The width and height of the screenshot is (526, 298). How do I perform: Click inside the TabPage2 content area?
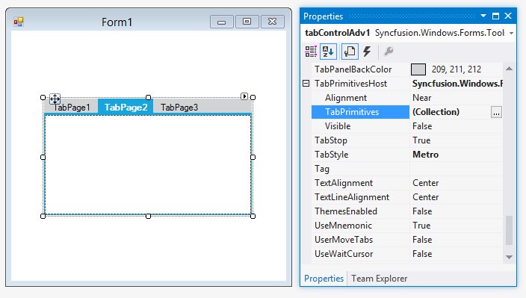click(x=148, y=164)
